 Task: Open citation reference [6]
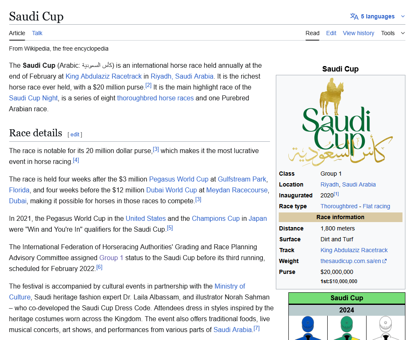[99, 267]
